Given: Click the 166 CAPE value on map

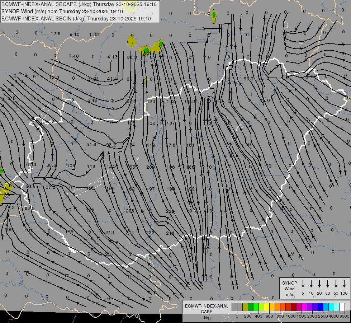Looking at the screenshot, I should (x=110, y=188).
